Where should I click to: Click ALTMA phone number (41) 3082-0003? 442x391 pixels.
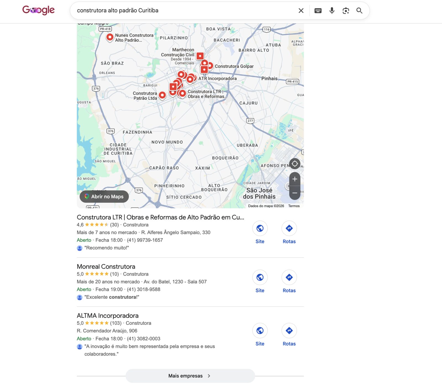click(x=144, y=339)
